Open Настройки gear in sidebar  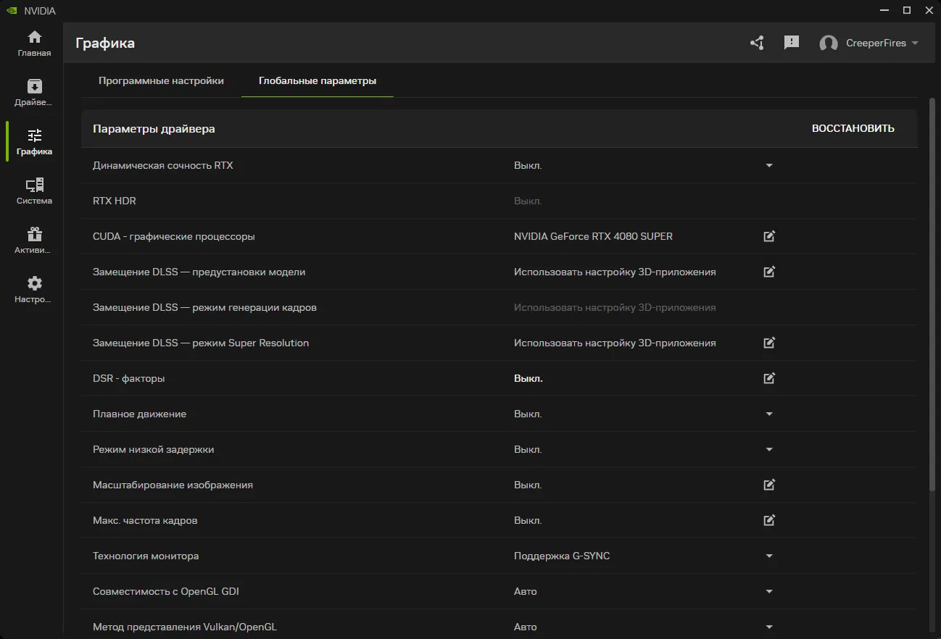point(34,290)
